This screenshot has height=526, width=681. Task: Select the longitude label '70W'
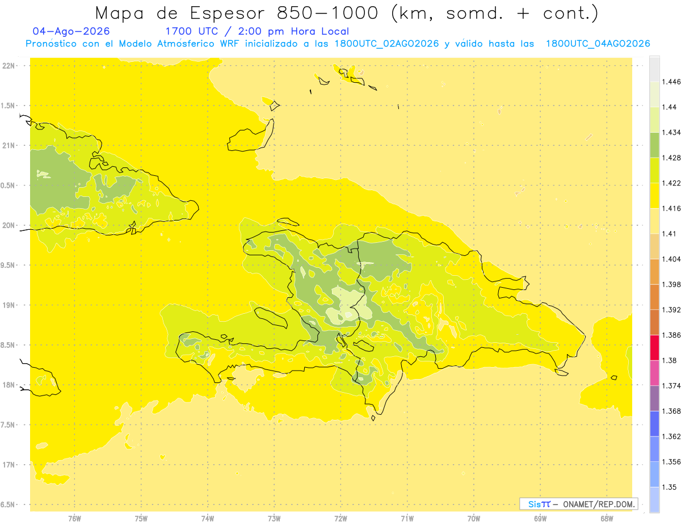pyautogui.click(x=474, y=518)
